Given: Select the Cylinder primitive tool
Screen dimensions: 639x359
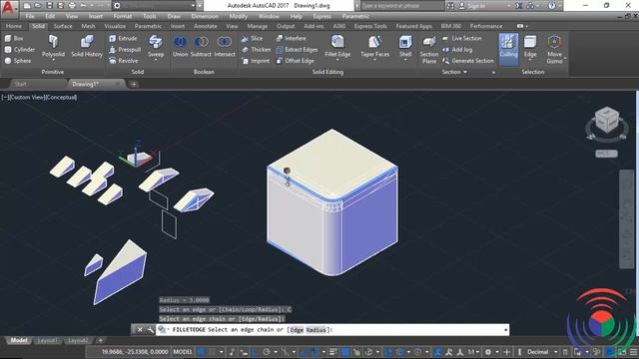Looking at the screenshot, I should click(20, 50).
